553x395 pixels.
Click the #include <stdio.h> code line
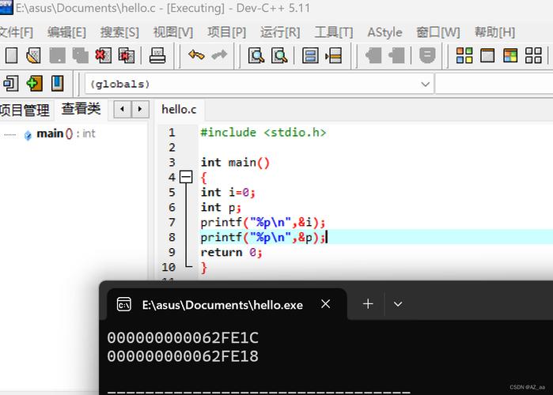263,133
